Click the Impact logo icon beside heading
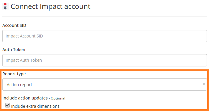This screenshot has width=209, height=111. pyautogui.click(x=5, y=6)
